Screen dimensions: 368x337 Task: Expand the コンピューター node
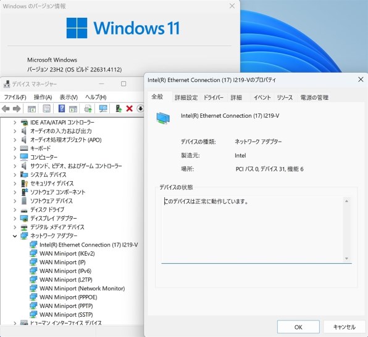coord(15,157)
